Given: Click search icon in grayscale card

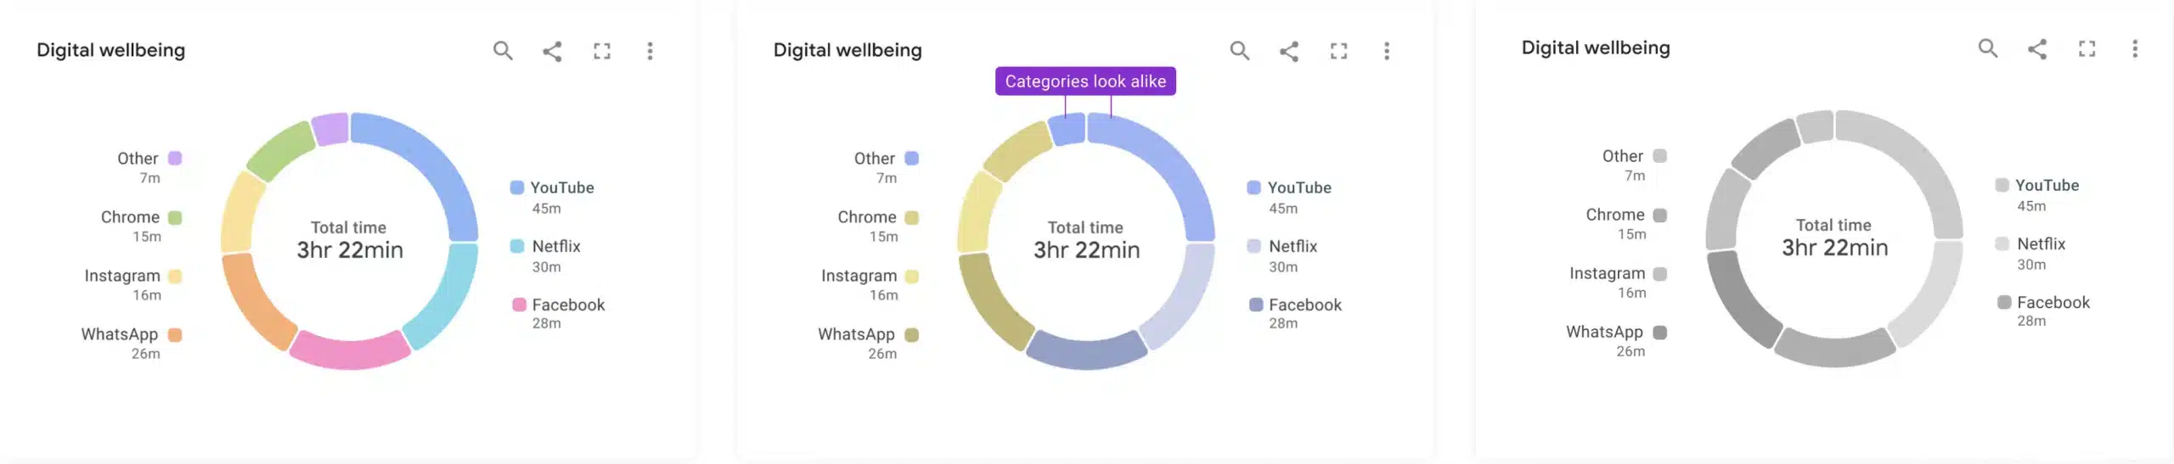Looking at the screenshot, I should click(1988, 48).
